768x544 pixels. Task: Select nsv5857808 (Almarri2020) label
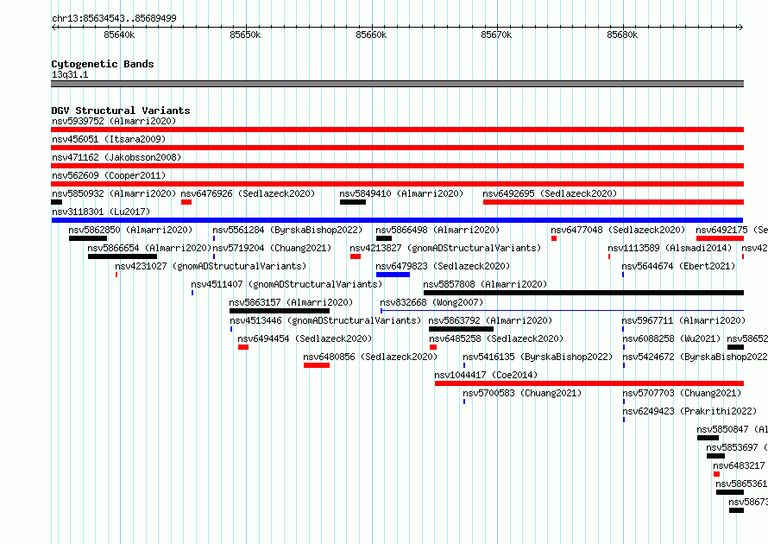485,284
